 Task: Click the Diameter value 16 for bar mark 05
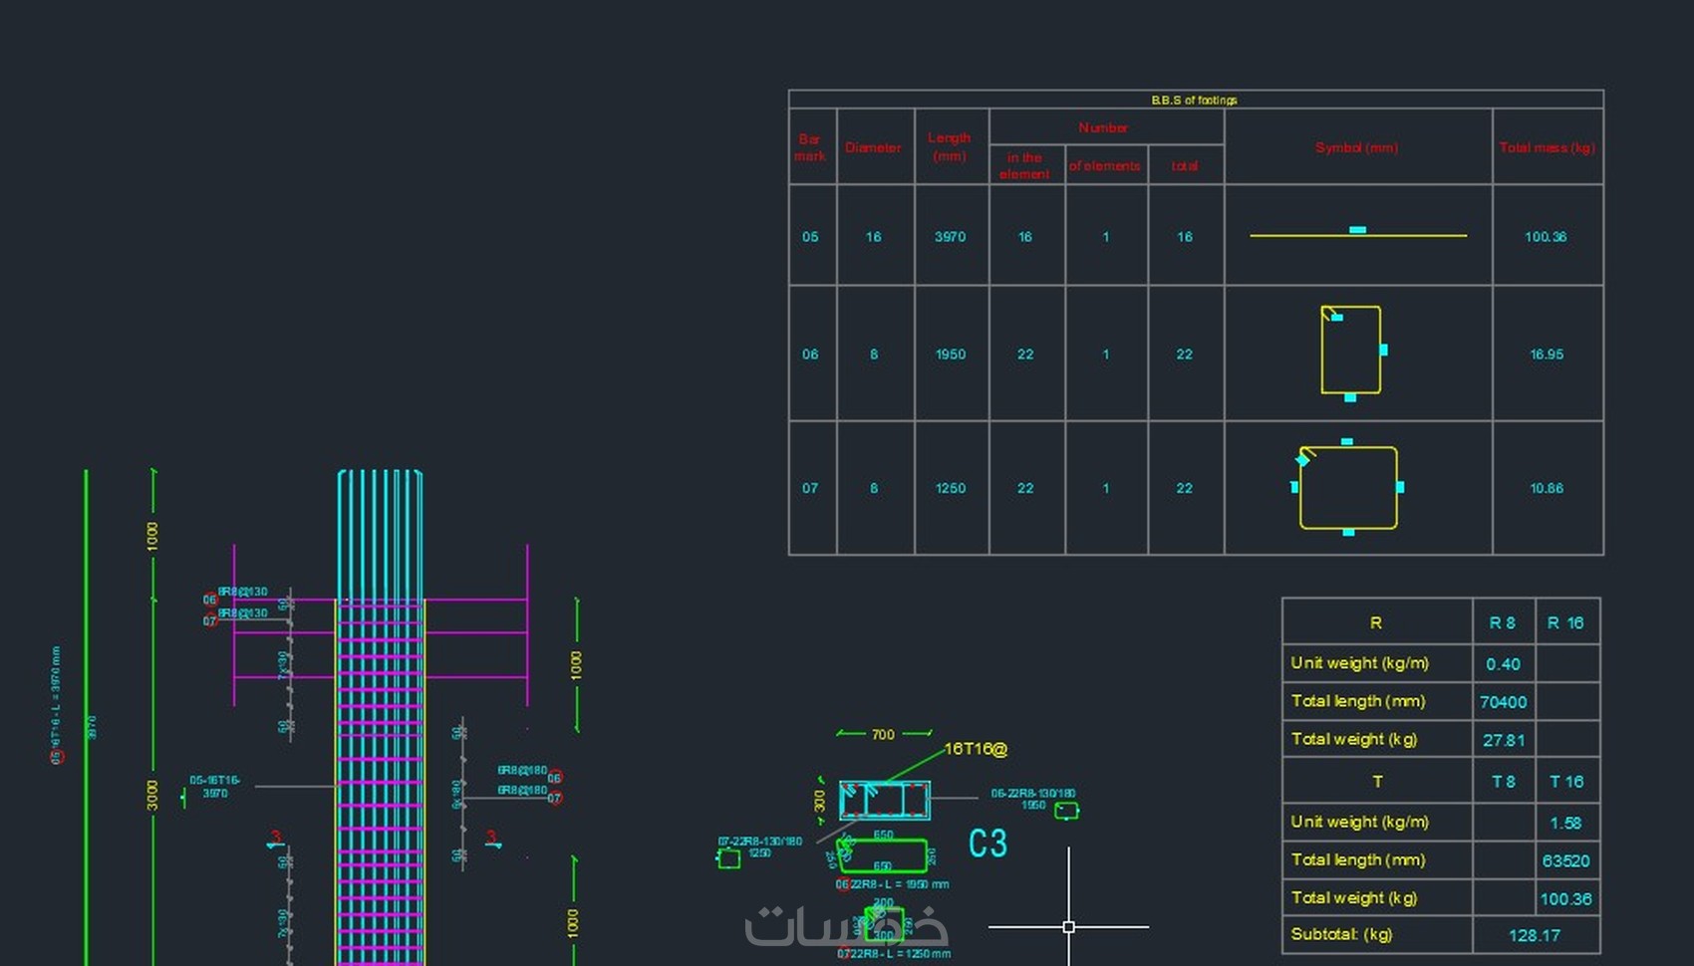coord(873,237)
